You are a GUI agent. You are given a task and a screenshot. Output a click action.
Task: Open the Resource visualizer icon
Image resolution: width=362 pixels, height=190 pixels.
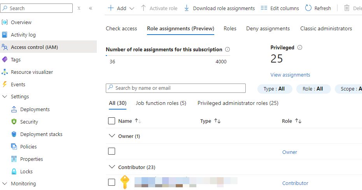click(x=5, y=72)
